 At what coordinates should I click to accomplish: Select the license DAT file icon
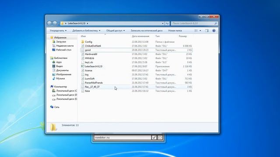click(x=83, y=71)
